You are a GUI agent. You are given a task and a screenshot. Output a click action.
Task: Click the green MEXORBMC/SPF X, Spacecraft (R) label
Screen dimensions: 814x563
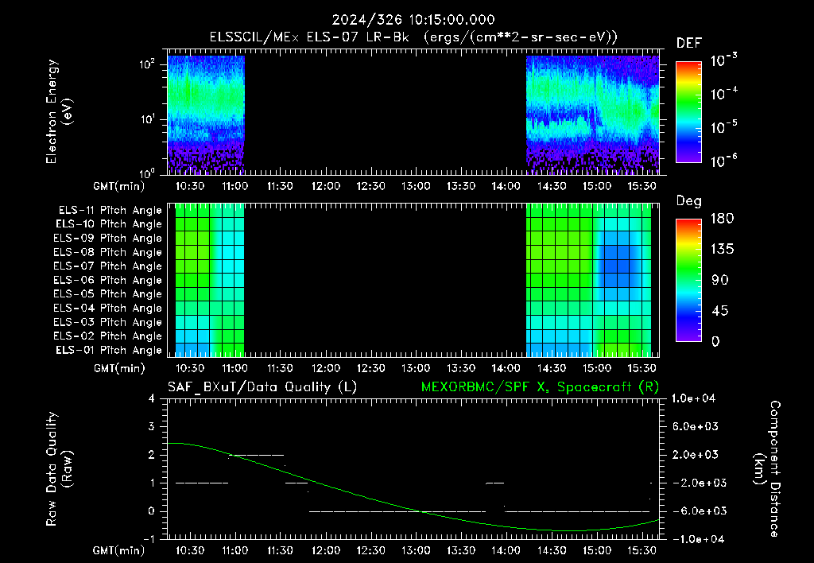[x=540, y=387]
